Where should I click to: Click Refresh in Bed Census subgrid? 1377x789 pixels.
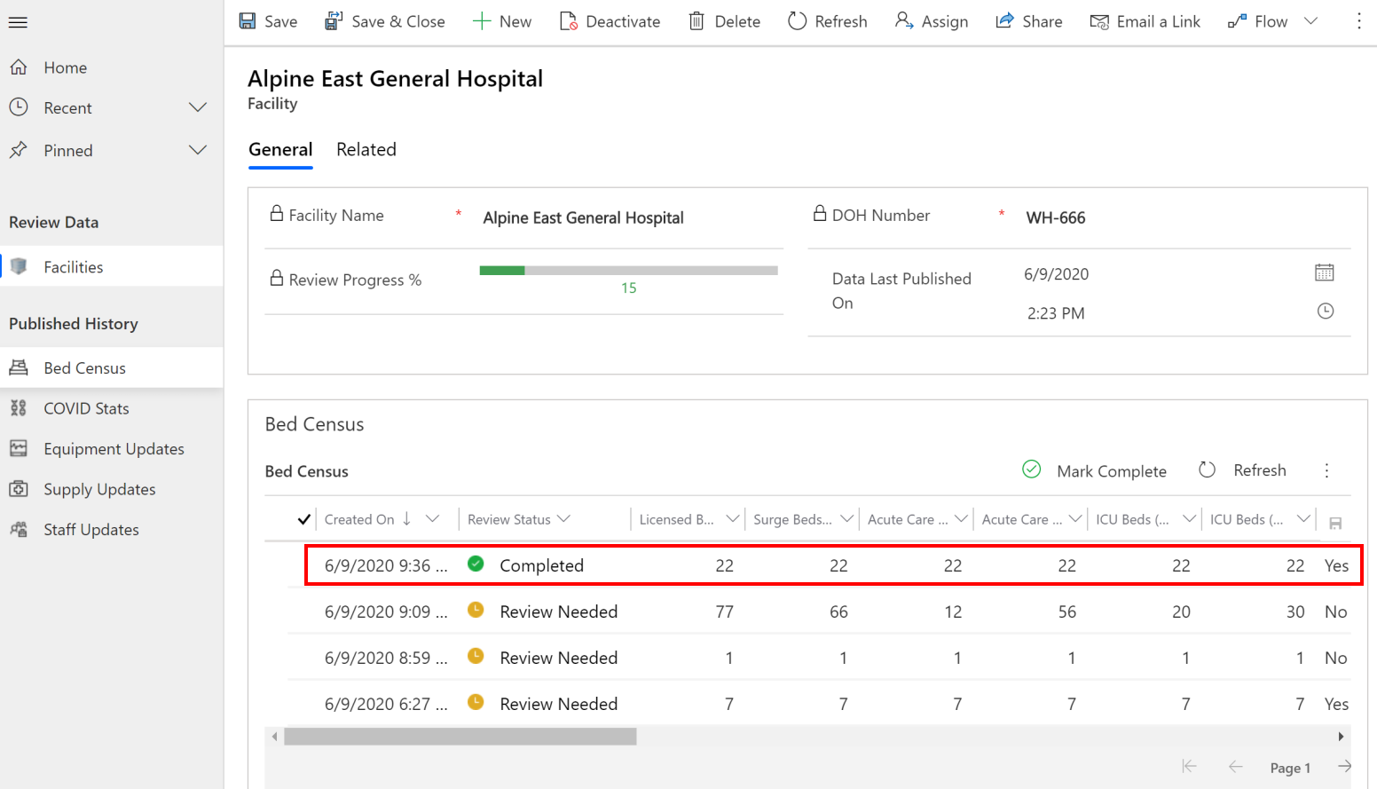(1242, 470)
